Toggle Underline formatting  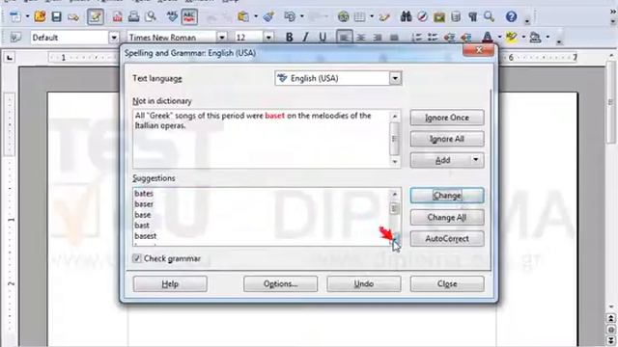323,38
